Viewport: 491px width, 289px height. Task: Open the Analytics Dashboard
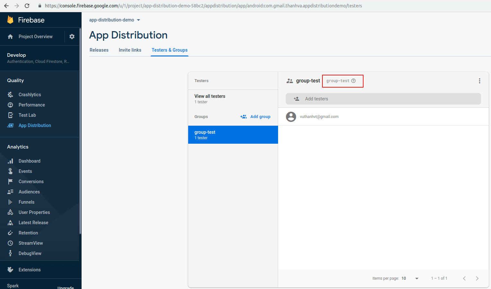(30, 161)
